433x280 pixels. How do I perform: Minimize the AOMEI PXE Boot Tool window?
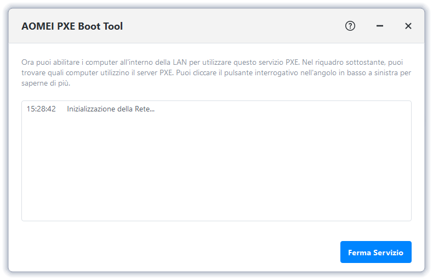(x=380, y=26)
